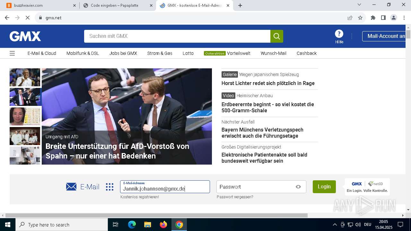Image resolution: width=411 pixels, height=231 pixels.
Task: Open Elektronische Patientenakte headline
Action: pyautogui.click(x=264, y=158)
